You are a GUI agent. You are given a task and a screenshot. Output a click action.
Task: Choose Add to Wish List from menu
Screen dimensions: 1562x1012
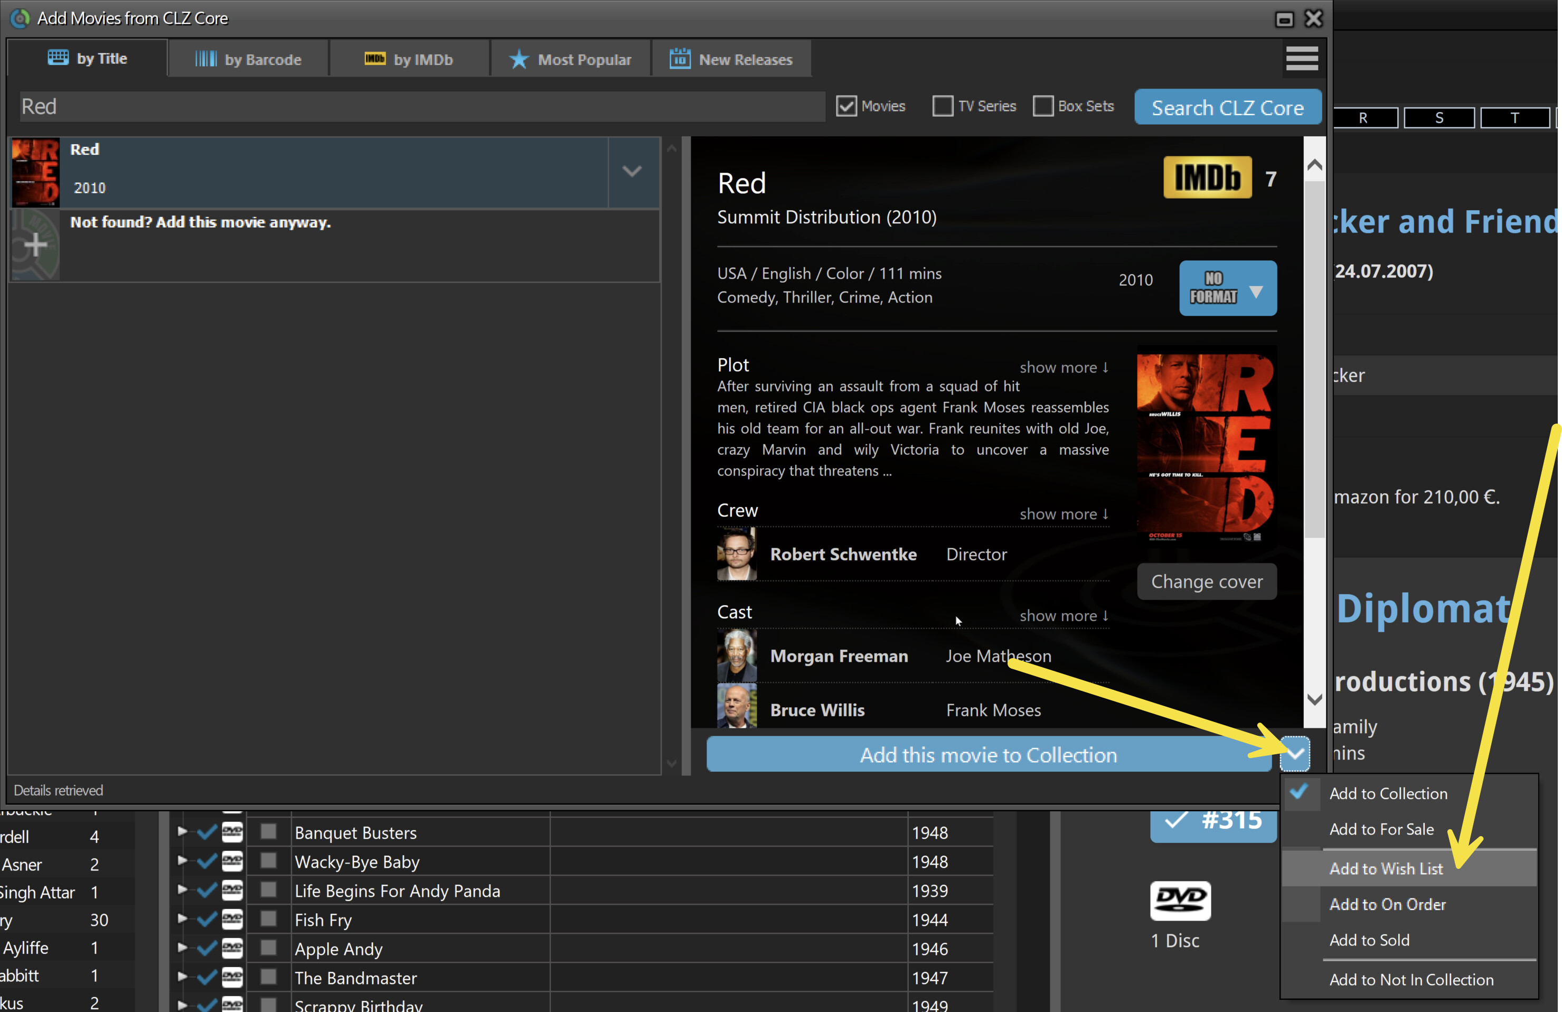coord(1409,868)
